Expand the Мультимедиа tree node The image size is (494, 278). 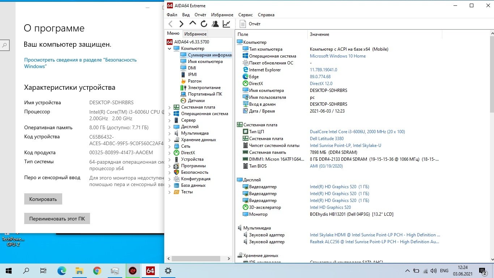tap(169, 133)
